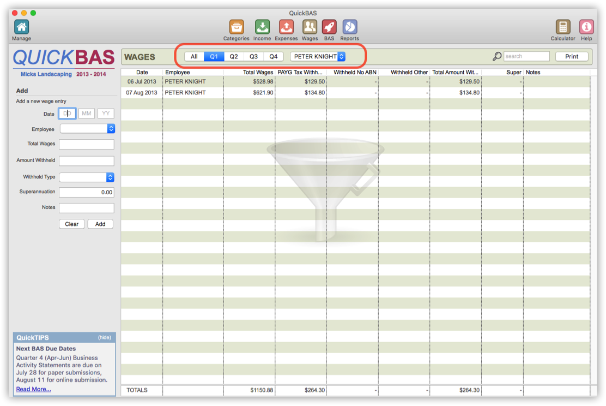The height and width of the screenshot is (406, 606).
Task: Enable the Q4 quarter filter
Action: [273, 56]
